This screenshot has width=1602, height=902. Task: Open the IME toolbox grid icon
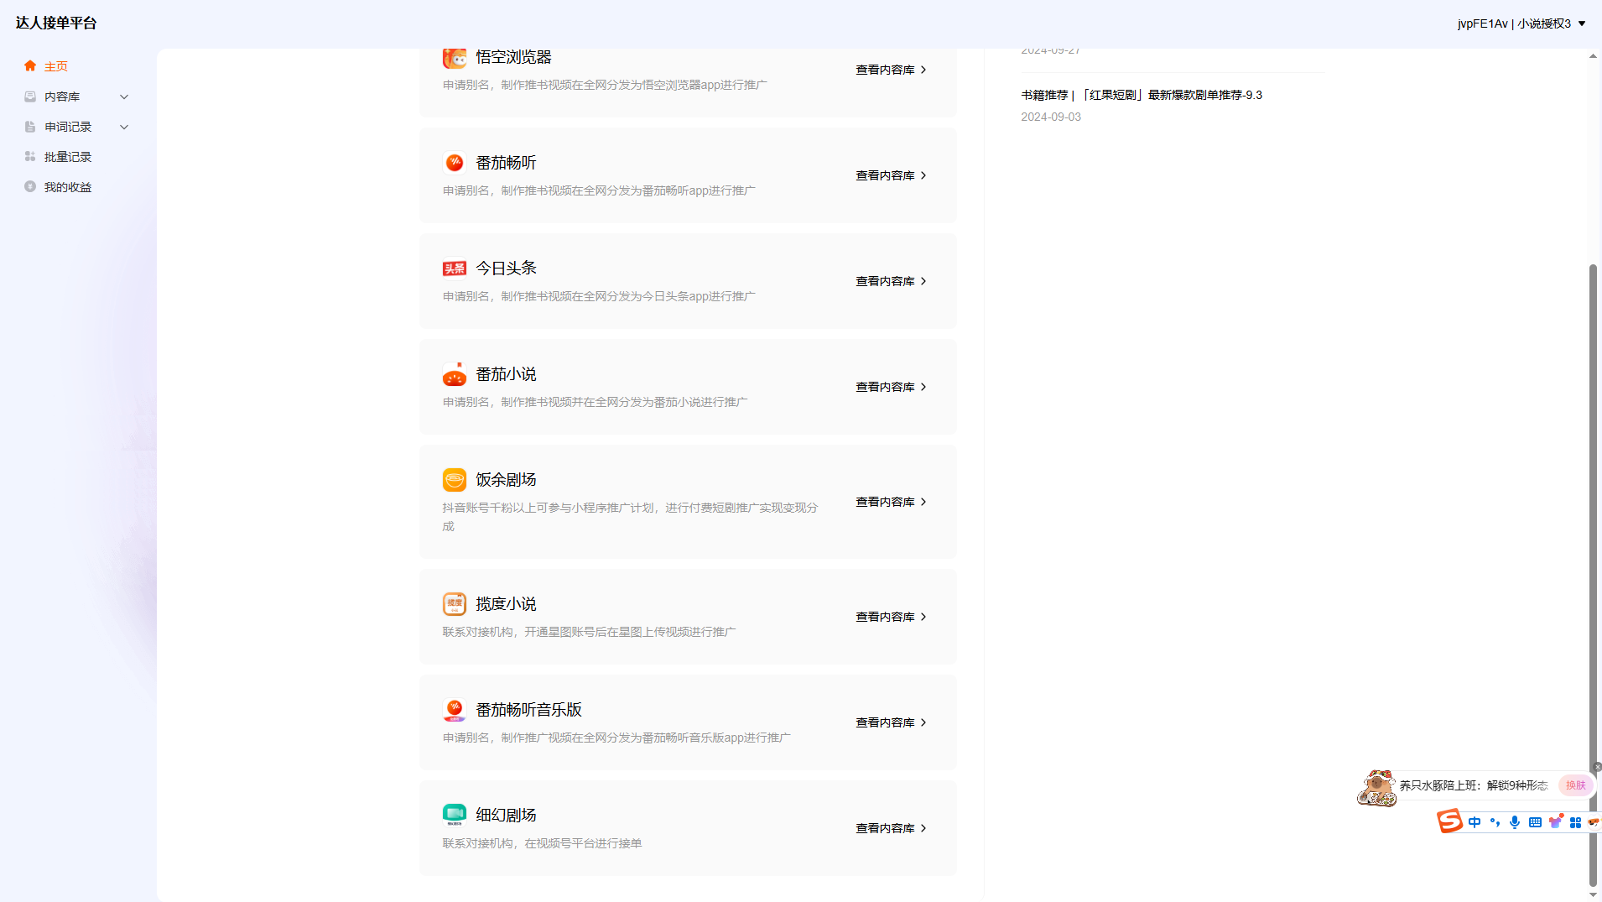pyautogui.click(x=1575, y=822)
